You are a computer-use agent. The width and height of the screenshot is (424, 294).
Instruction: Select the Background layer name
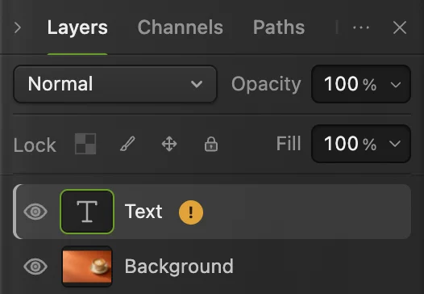point(179,267)
